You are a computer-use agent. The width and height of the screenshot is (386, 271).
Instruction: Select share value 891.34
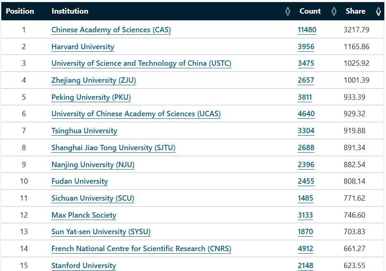point(355,148)
